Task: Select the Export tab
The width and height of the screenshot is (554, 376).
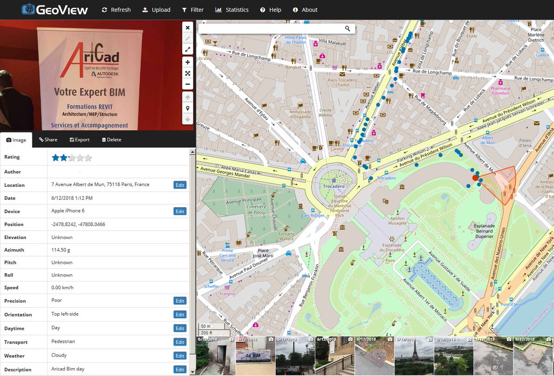Action: click(x=79, y=140)
